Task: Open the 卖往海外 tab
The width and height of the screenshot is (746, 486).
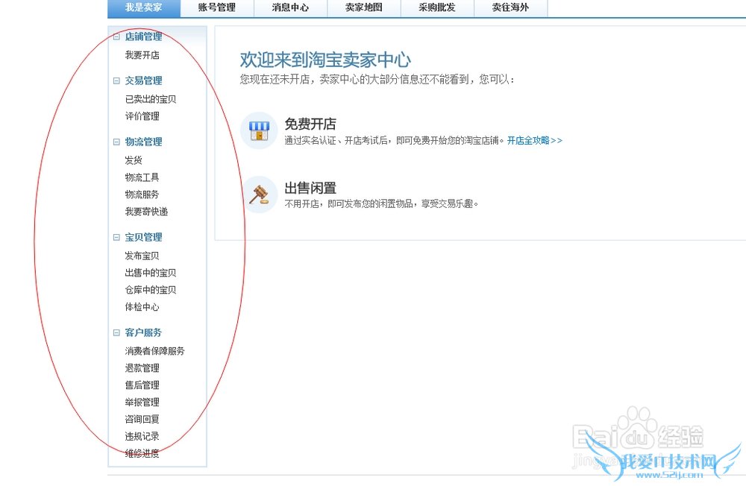Action: pos(510,7)
